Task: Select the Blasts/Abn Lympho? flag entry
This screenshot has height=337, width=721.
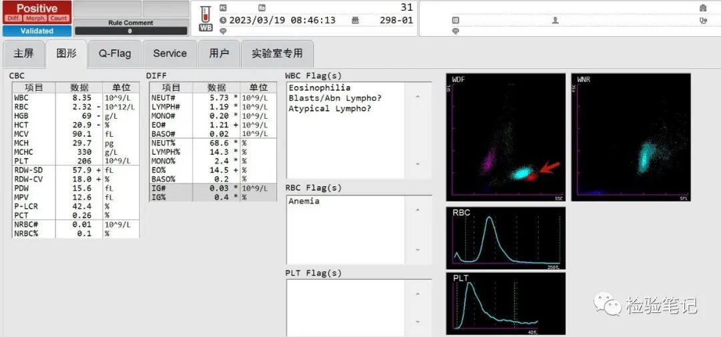Action: [335, 98]
